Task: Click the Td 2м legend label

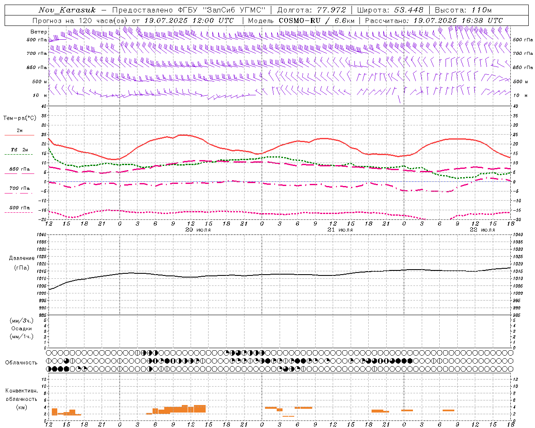Action: [x=19, y=150]
